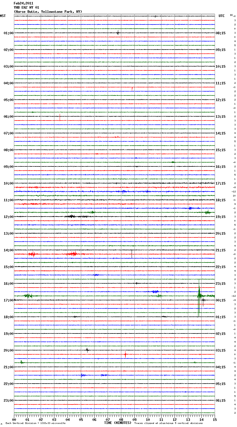The width and height of the screenshot is (237, 427).
Task: Click the 11:15 UTC time label
Action: click(221, 83)
